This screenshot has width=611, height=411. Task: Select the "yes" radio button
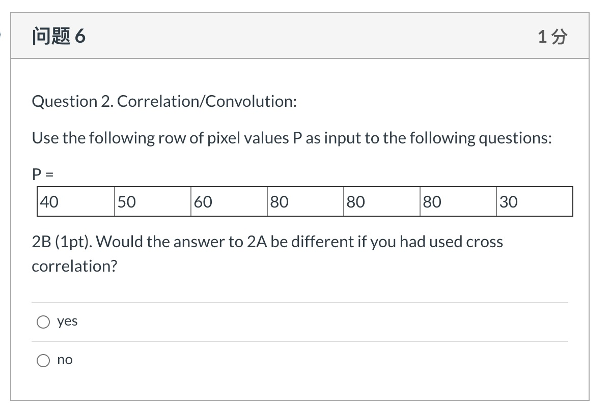tap(44, 321)
